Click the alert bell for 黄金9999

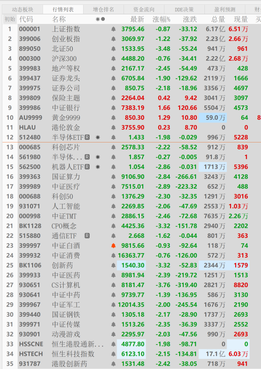[113, 118]
